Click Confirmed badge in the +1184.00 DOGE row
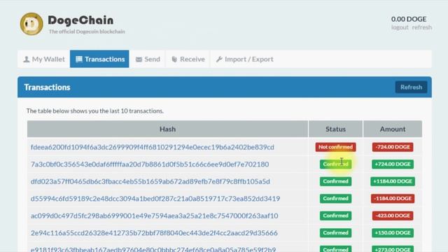This screenshot has height=252, width=448. pyautogui.click(x=335, y=181)
